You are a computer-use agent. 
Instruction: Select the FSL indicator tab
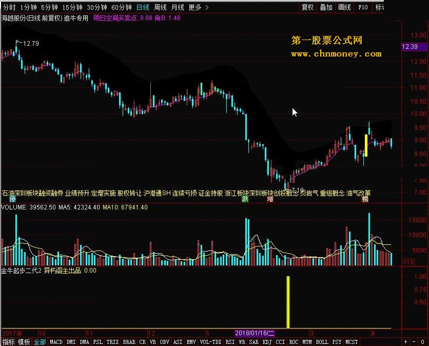point(98,342)
